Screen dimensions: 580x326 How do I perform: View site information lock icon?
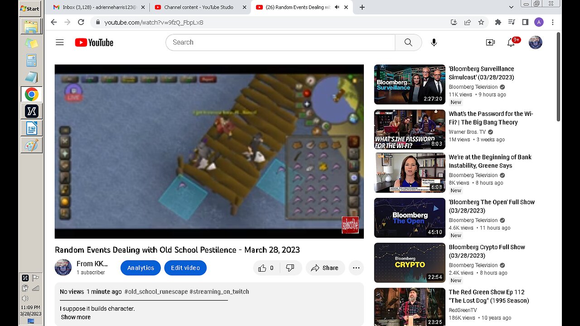tap(97, 22)
